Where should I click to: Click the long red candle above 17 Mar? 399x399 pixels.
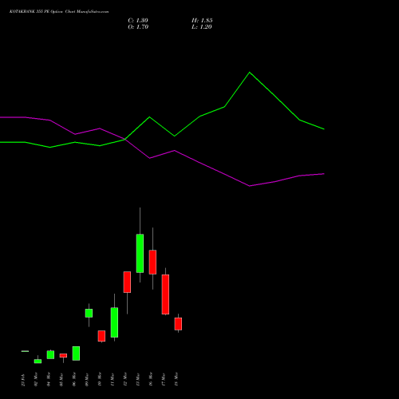165,294
